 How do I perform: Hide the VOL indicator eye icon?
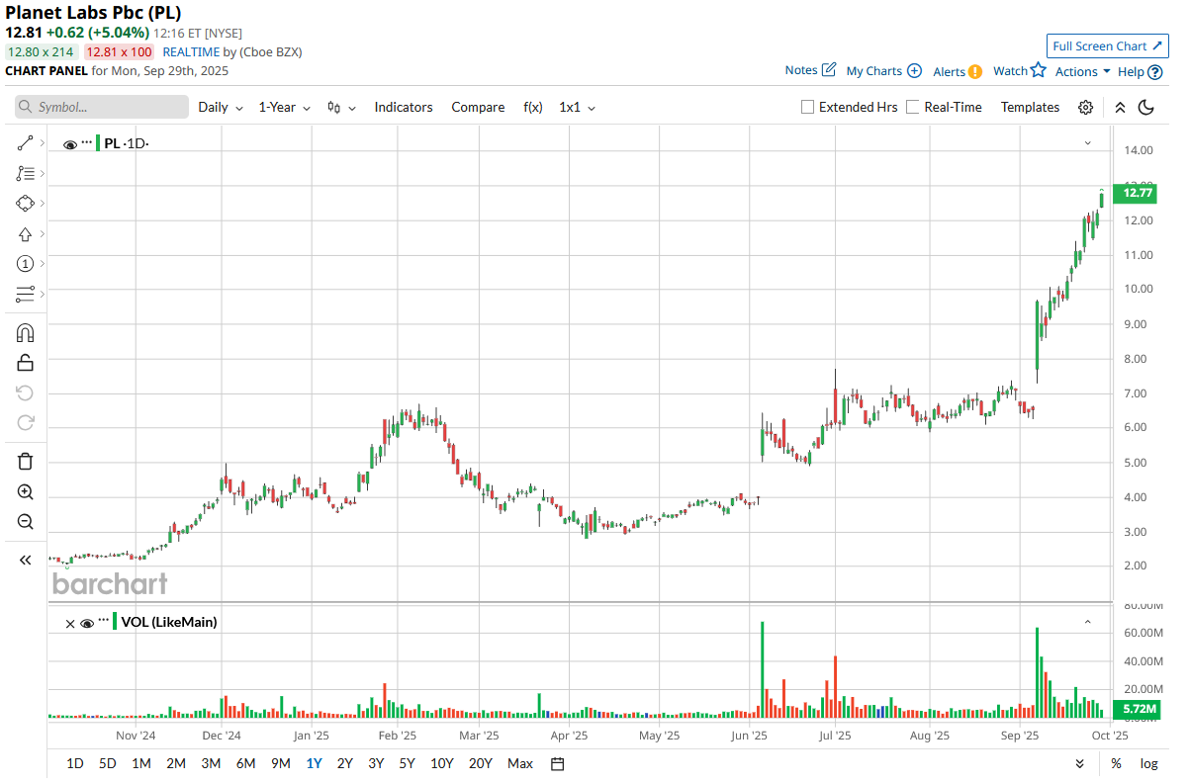87,623
